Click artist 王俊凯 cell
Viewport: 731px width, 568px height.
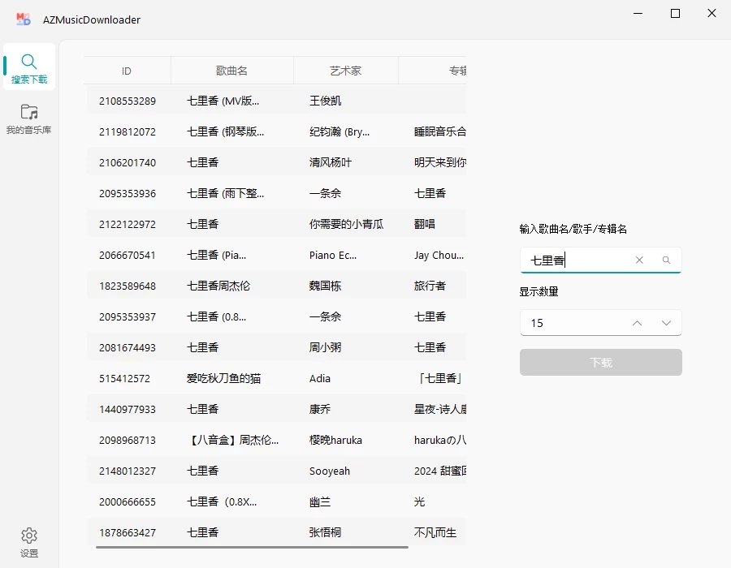[325, 101]
